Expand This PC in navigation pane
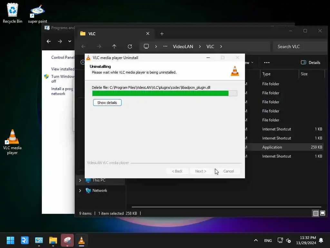This screenshot has height=248, width=330. click(x=80, y=180)
